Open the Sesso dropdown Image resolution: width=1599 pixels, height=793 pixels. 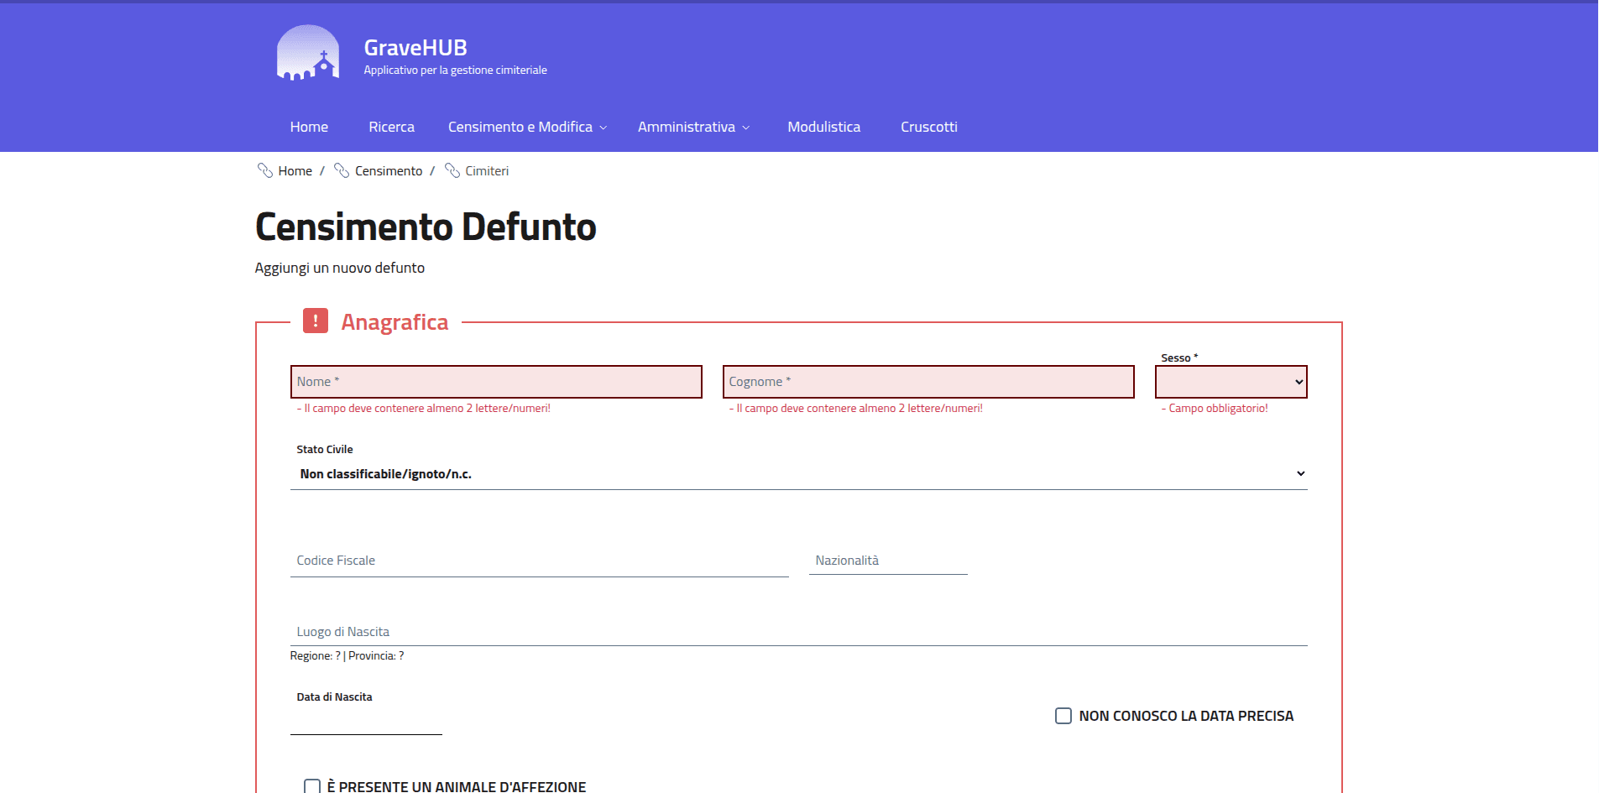tap(1230, 382)
